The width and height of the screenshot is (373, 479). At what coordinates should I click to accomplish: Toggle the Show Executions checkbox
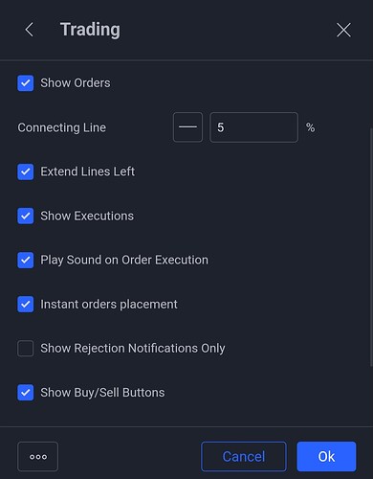tap(26, 216)
